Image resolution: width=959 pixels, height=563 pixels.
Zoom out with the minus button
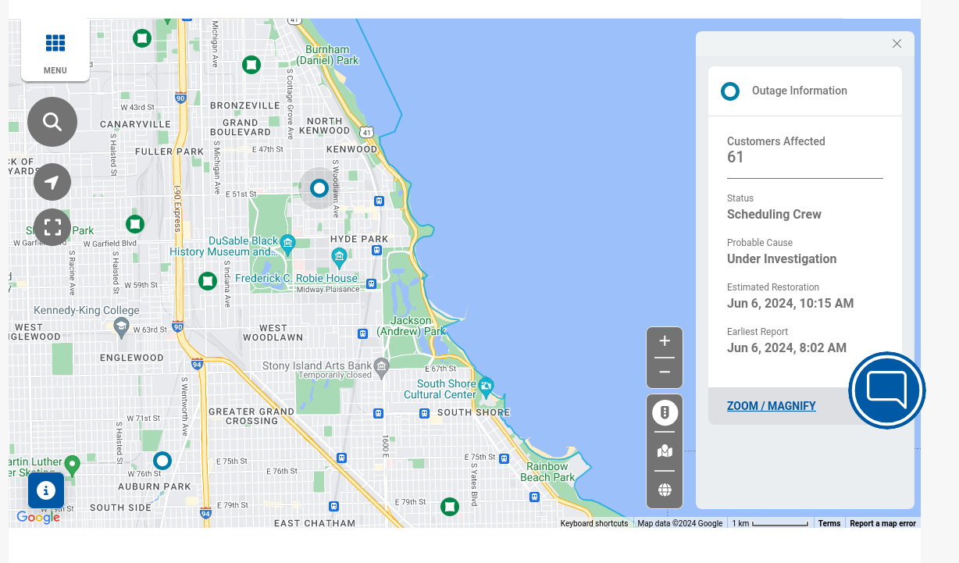(665, 372)
